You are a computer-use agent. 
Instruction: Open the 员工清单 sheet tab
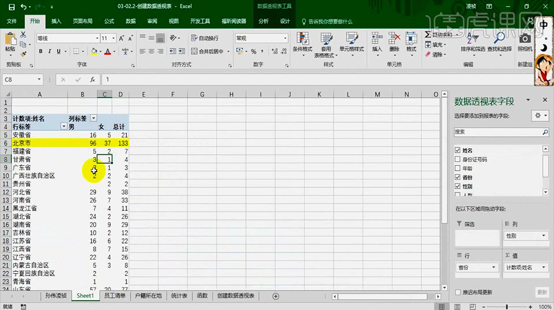point(115,295)
